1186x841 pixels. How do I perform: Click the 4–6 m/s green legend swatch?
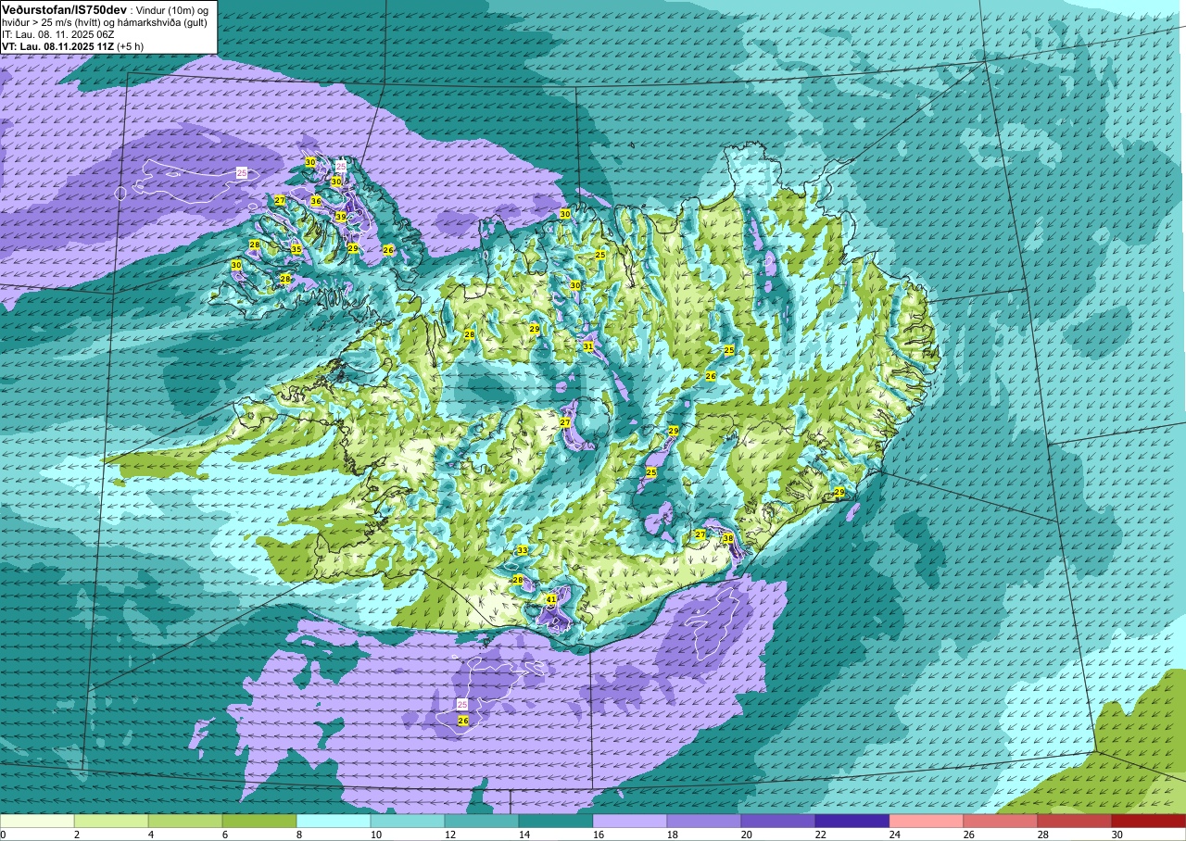pyautogui.click(x=185, y=821)
